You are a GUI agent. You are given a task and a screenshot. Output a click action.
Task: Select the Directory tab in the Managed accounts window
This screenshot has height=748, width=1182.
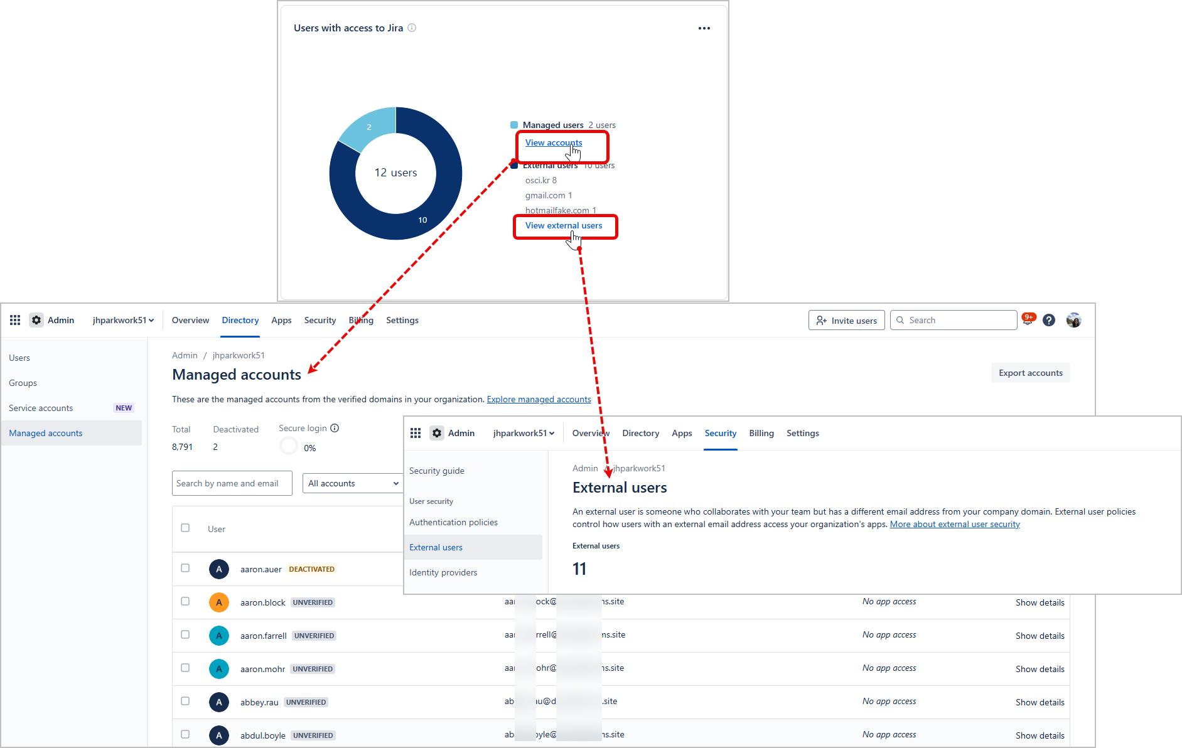pos(240,320)
